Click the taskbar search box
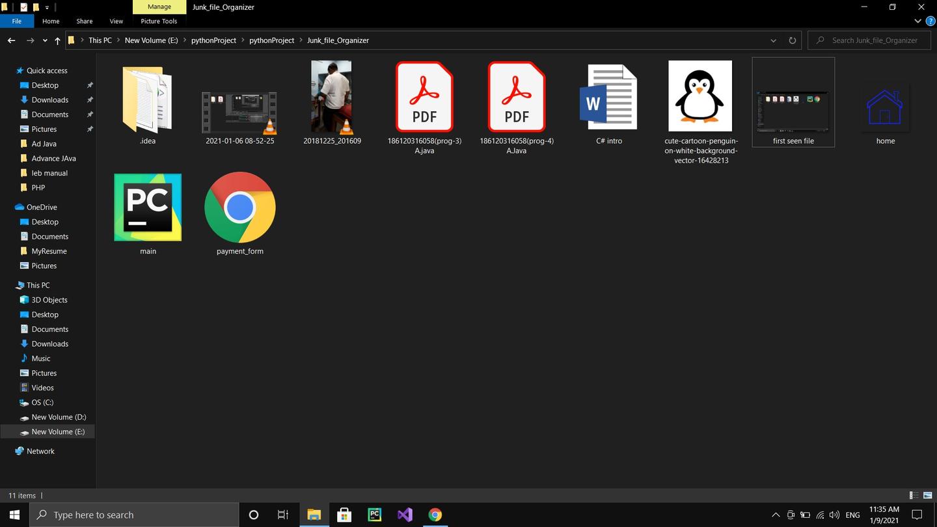The height and width of the screenshot is (527, 937). click(x=135, y=515)
